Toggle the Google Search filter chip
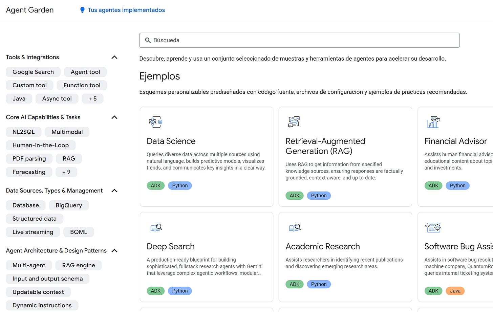493x312 pixels. click(33, 72)
